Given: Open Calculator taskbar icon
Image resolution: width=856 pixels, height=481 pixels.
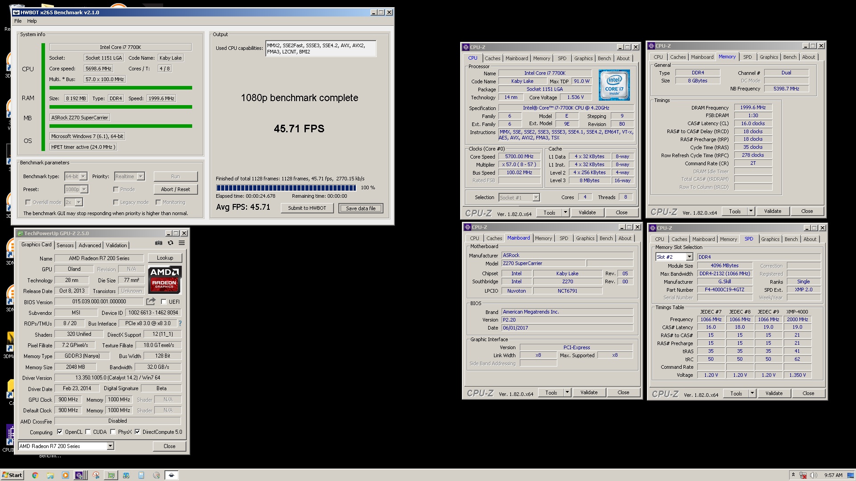Looking at the screenshot, I should tap(141, 475).
